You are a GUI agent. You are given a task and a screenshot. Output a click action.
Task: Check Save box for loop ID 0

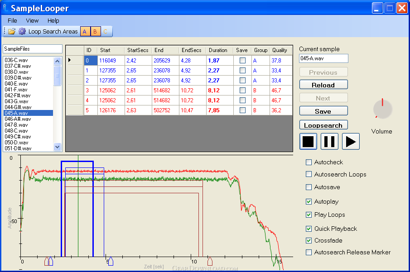click(243, 60)
